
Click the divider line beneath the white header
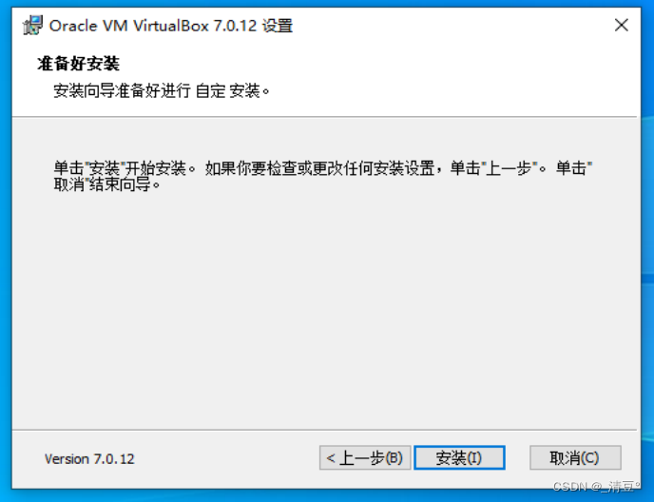[x=324, y=117]
